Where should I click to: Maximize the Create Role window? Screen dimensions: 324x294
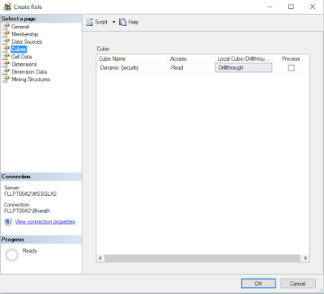pyautogui.click(x=291, y=6)
